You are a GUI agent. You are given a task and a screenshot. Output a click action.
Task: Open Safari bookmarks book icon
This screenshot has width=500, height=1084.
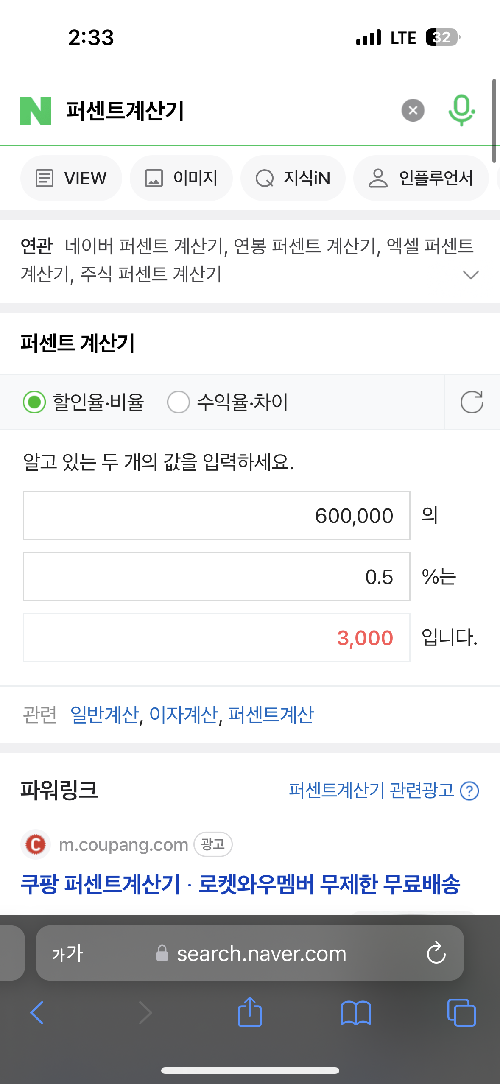[x=356, y=1013]
